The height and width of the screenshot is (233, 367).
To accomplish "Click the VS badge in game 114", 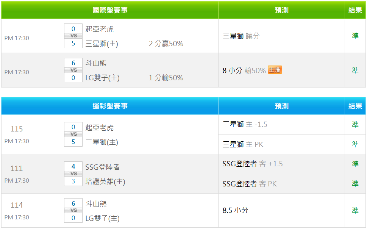I will [x=73, y=210].
